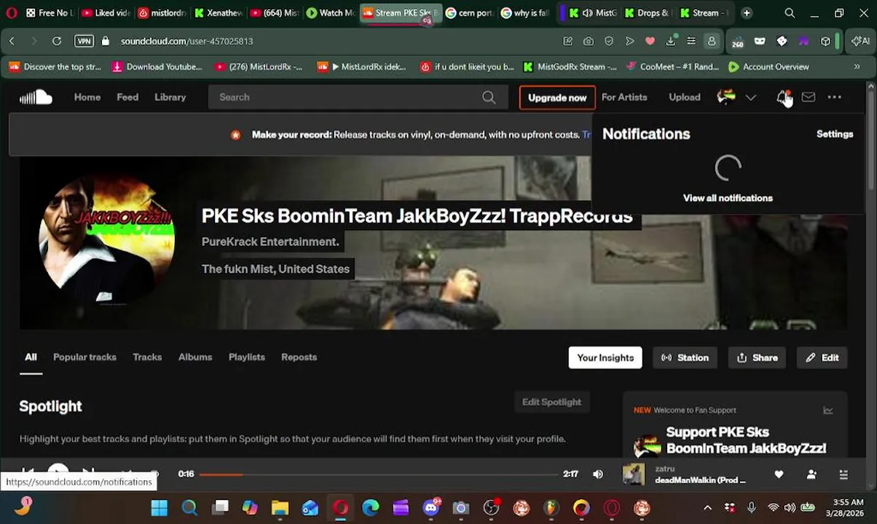Open the browser downloads icon
Image resolution: width=877 pixels, height=524 pixels.
[x=671, y=41]
